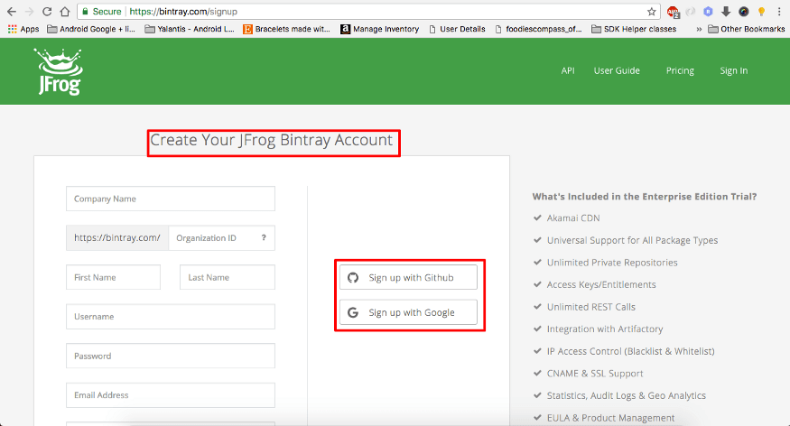Focus the First Name field
Image resolution: width=790 pixels, height=426 pixels.
(114, 277)
